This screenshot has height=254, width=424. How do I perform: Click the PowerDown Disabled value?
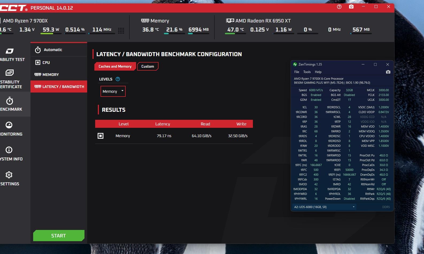pyautogui.click(x=349, y=199)
